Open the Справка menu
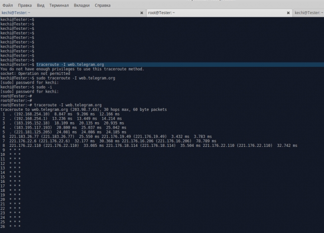This screenshot has width=324, height=233. [x=102, y=6]
